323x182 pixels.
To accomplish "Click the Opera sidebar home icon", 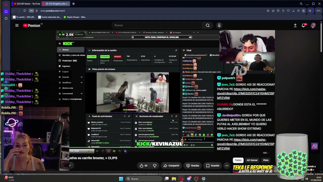I will click(x=6, y=11).
